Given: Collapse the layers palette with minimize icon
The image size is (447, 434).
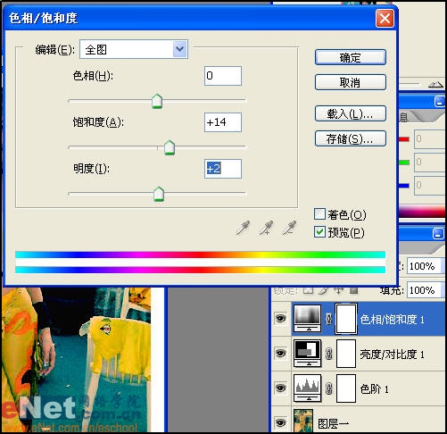Looking at the screenshot, I should tap(438, 233).
